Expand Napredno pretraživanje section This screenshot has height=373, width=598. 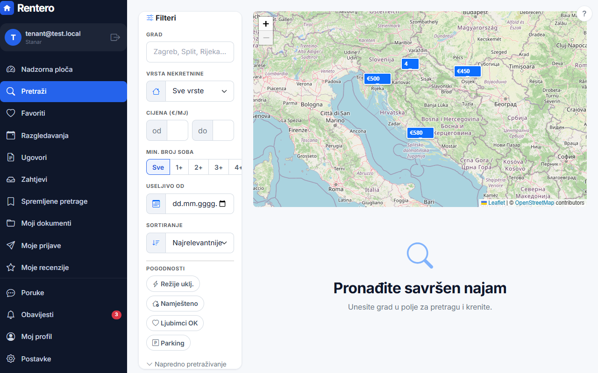click(x=186, y=364)
